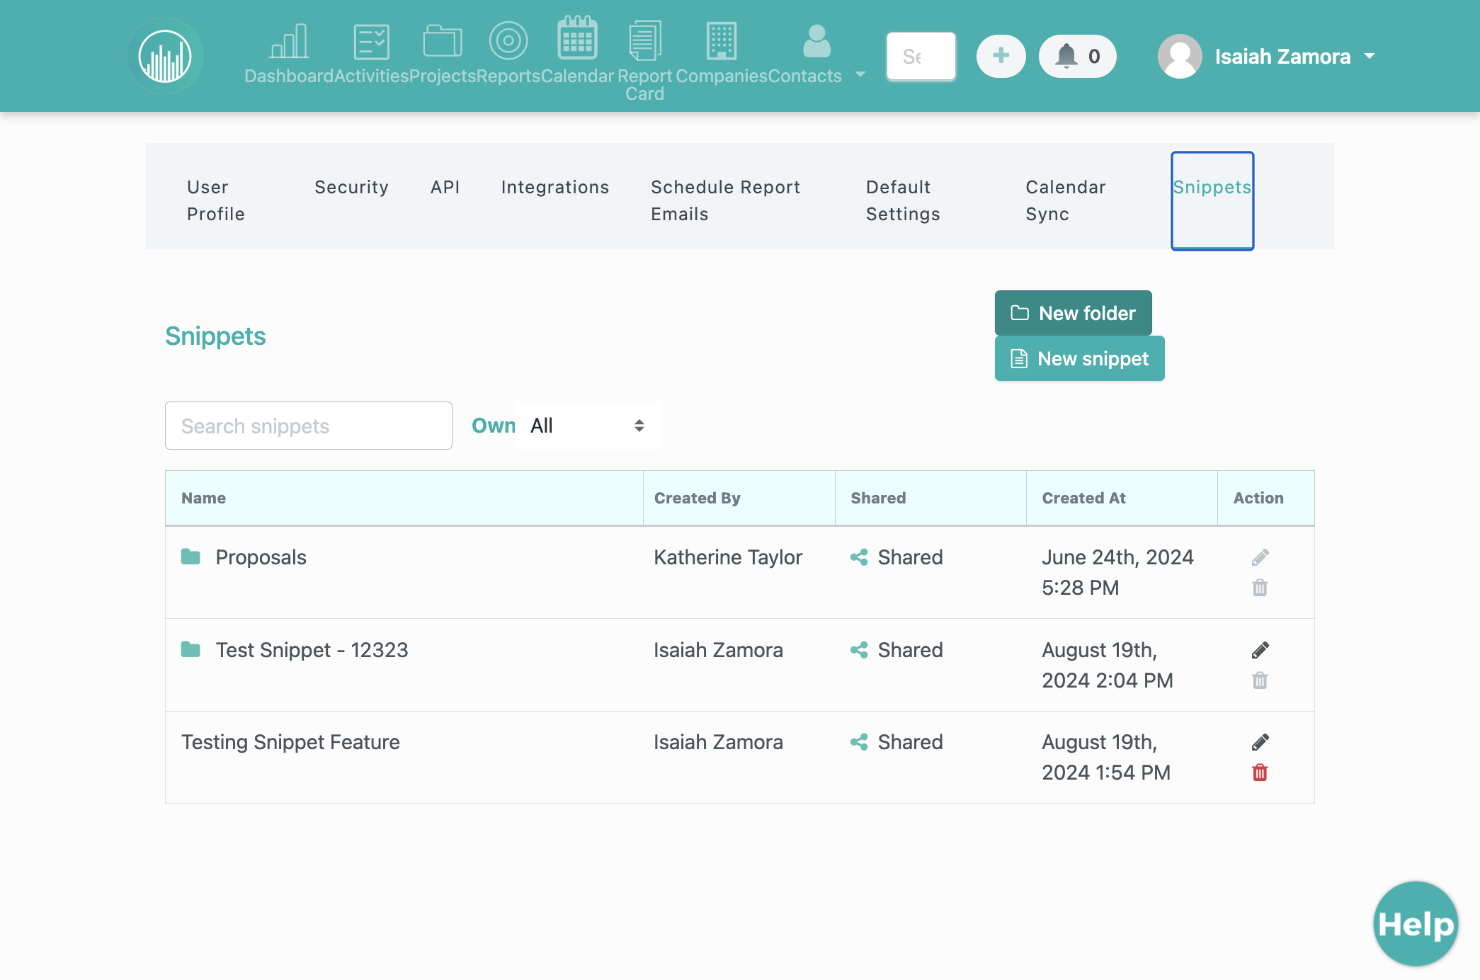Click the header search box

pyautogui.click(x=921, y=56)
